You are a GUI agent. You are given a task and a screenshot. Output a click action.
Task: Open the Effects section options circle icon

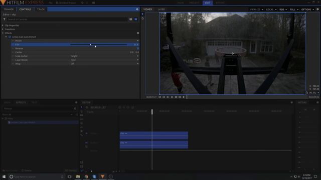click(138, 33)
